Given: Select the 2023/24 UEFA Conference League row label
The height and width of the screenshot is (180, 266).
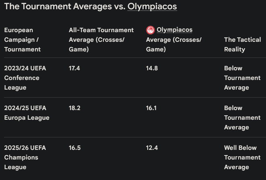Looking at the screenshot, I should [25, 78].
